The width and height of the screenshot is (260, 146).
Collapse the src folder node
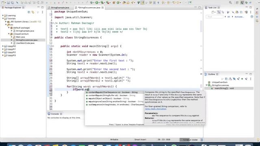[6, 25]
